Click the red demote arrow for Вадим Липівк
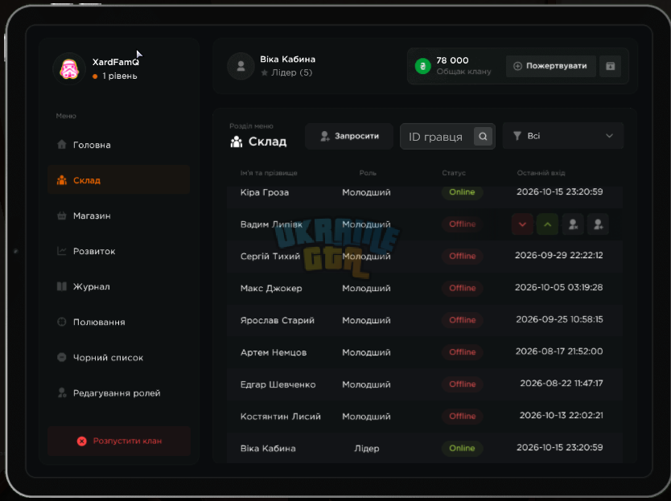Screen dimensions: 671x501 point(522,224)
